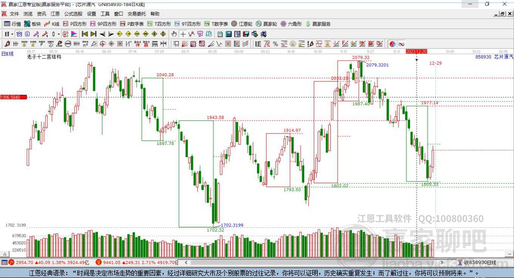Open the 帮助 menu
Screen dimensions: 514x278
coord(155,14)
